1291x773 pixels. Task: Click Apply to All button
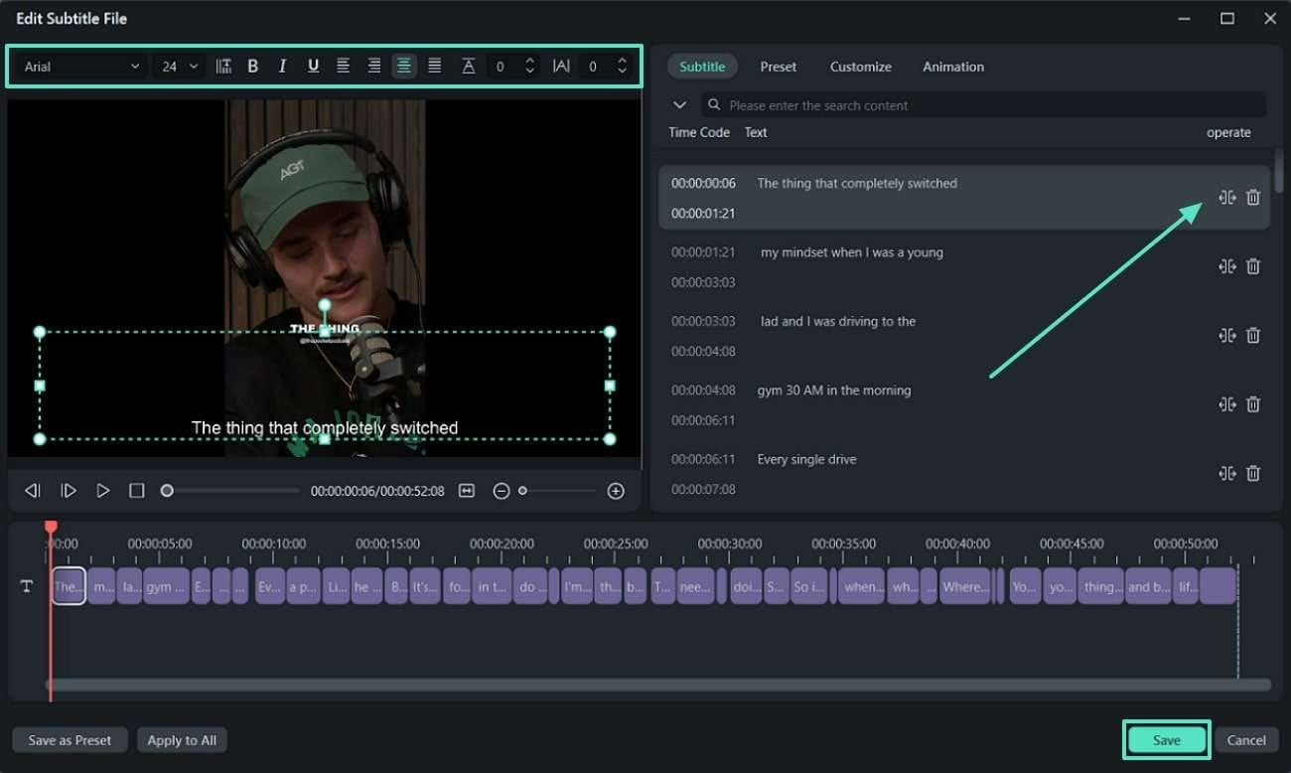(x=182, y=740)
